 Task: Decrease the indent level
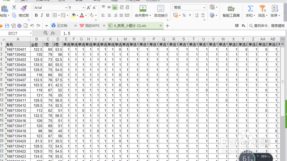click(121, 7)
